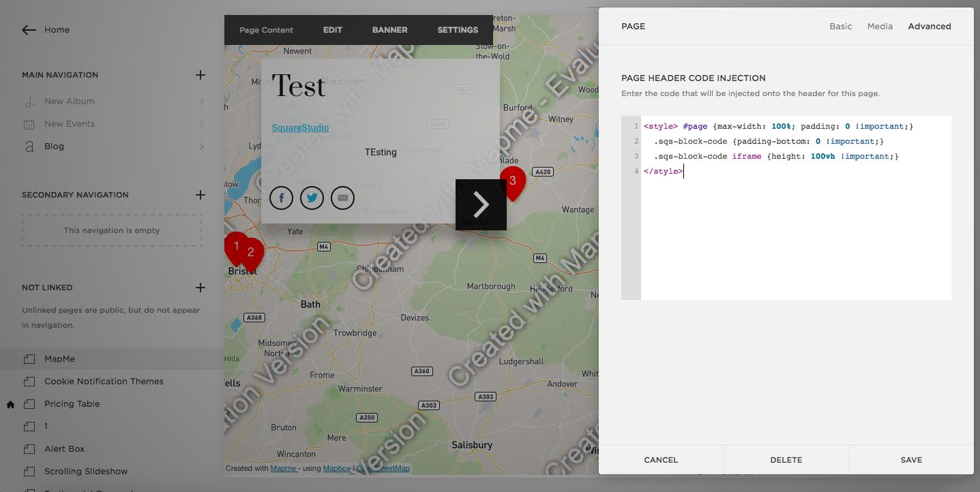Click the closing </style> tag line
The image size is (980, 492).
(663, 171)
